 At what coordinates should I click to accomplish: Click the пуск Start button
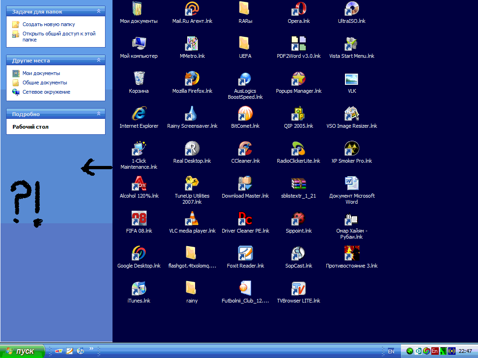22,351
